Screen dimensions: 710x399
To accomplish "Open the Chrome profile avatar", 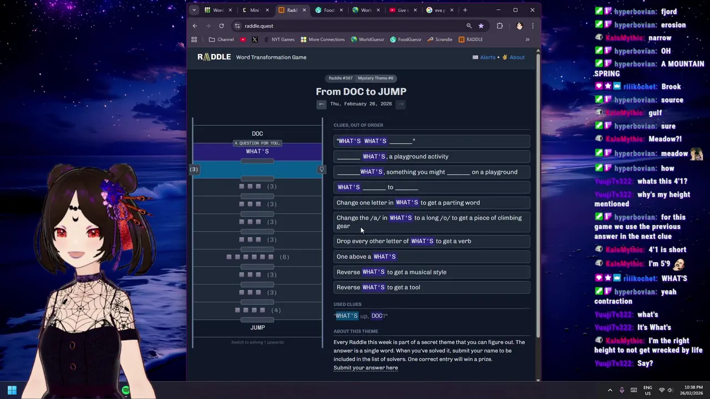I will (x=519, y=26).
